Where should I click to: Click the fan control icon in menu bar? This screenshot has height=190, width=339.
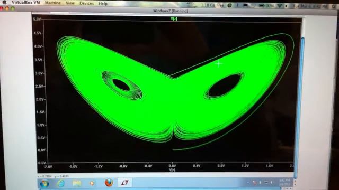(x=229, y=5)
